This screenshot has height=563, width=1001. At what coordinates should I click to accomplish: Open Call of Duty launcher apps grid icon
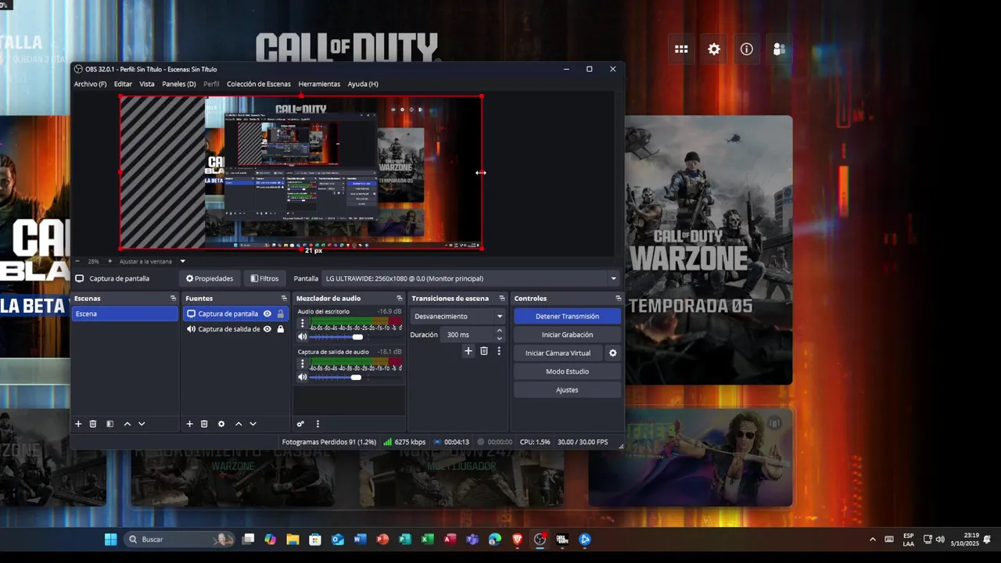[681, 49]
